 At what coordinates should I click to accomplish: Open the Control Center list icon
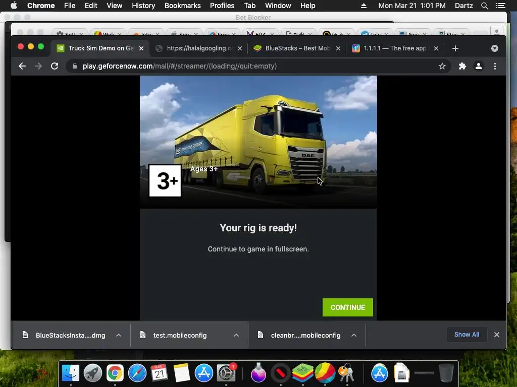coord(500,6)
